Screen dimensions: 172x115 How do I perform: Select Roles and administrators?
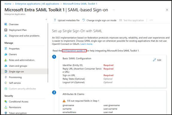click(22, 60)
